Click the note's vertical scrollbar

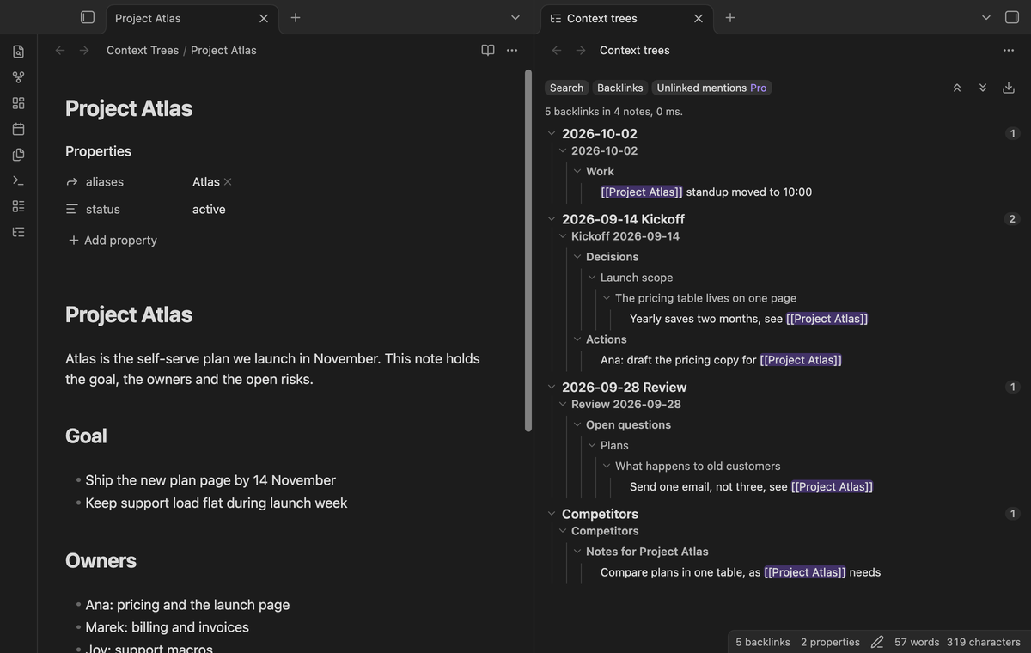coord(528,251)
